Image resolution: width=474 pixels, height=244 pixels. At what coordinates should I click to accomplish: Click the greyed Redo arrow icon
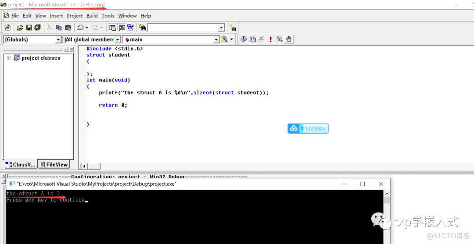tap(95, 28)
